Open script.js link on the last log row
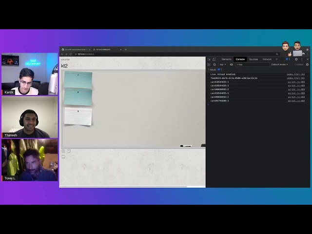Image resolution: width=312 pixels, height=234 pixels. pyautogui.click(x=296, y=101)
